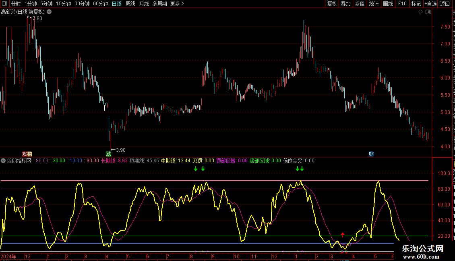This screenshot has width=455, height=261.
Task: Click the green 跌 marker icon
Action: [x=109, y=154]
